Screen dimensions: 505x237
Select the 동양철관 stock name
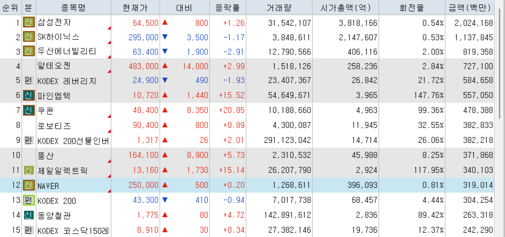tap(54, 215)
